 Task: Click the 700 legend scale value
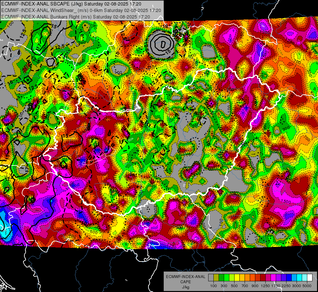coord(245,286)
